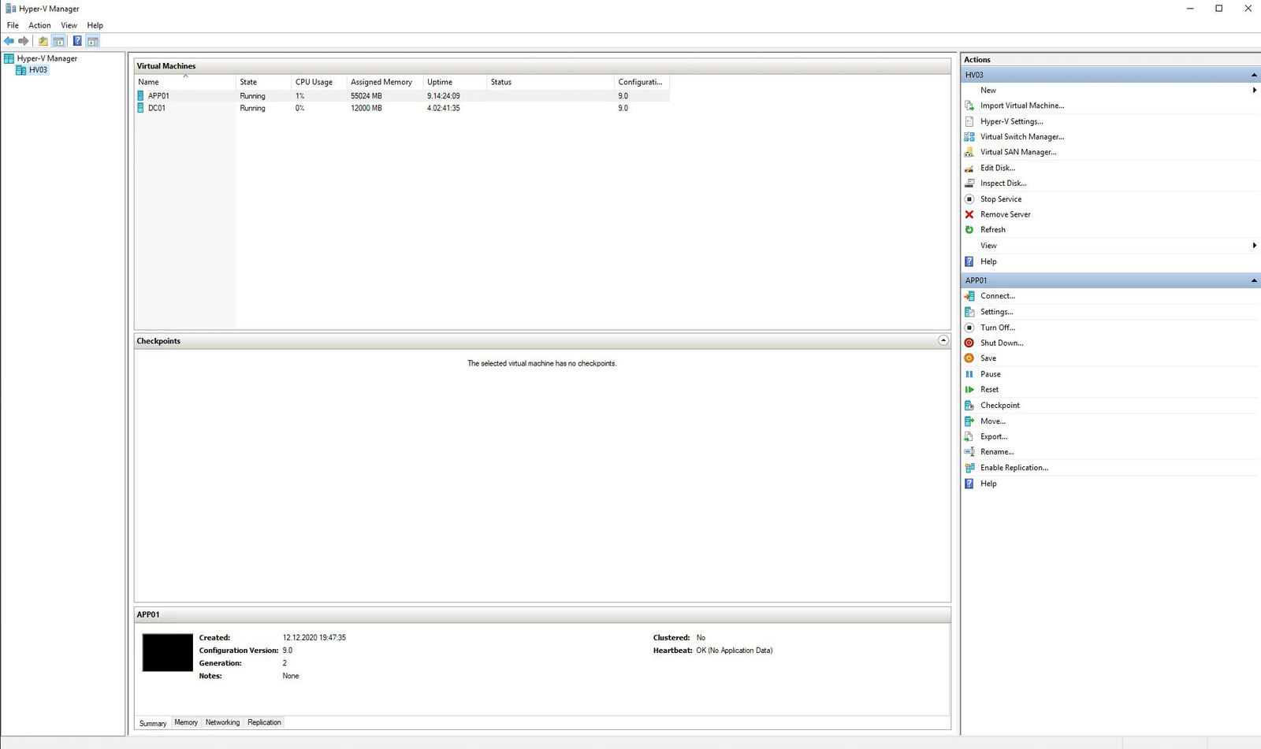
Task: Select the DC01 virtual machine row
Action: 402,109
